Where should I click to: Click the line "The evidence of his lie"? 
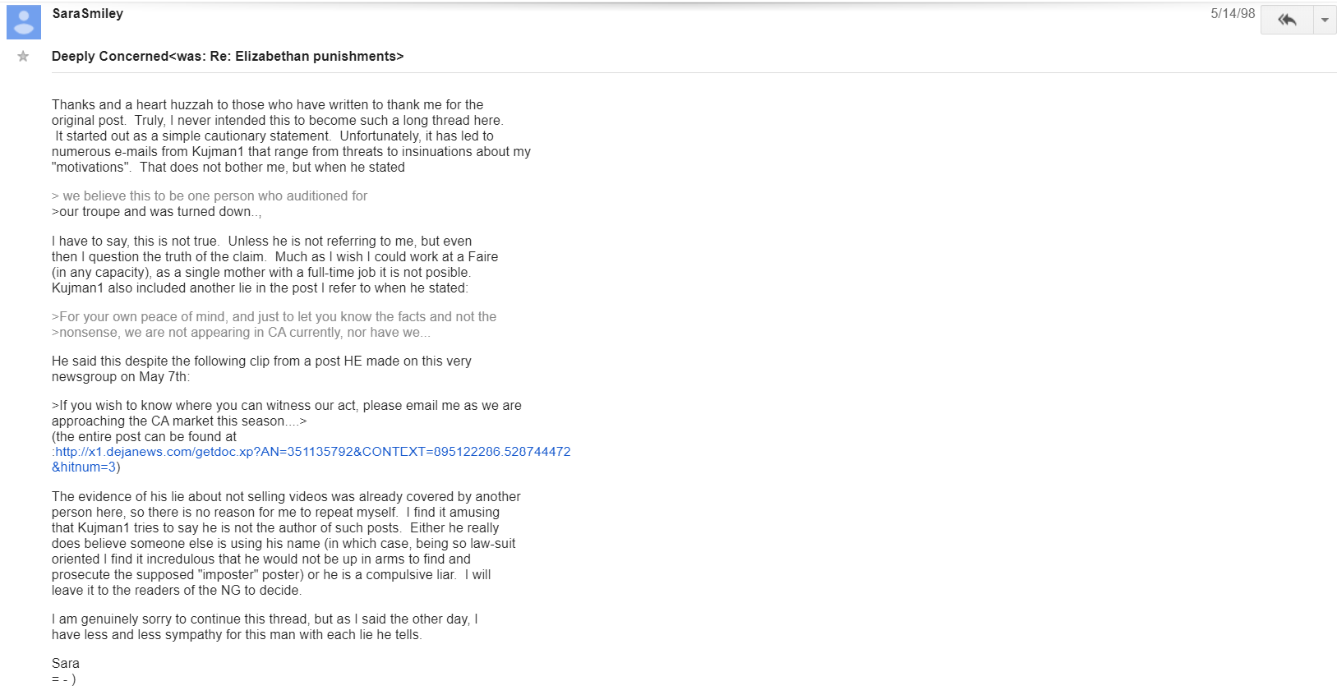(286, 497)
